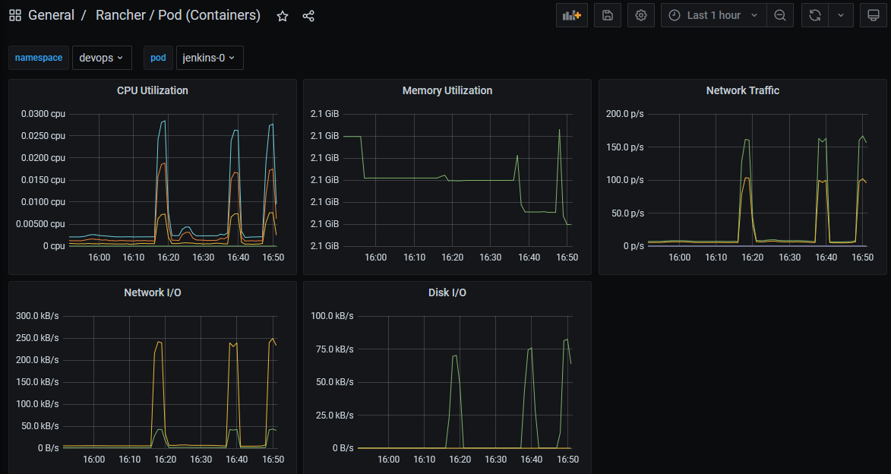Viewport: 891px width, 474px height.
Task: Click 150.0 p/s axis label
Action: (x=625, y=147)
